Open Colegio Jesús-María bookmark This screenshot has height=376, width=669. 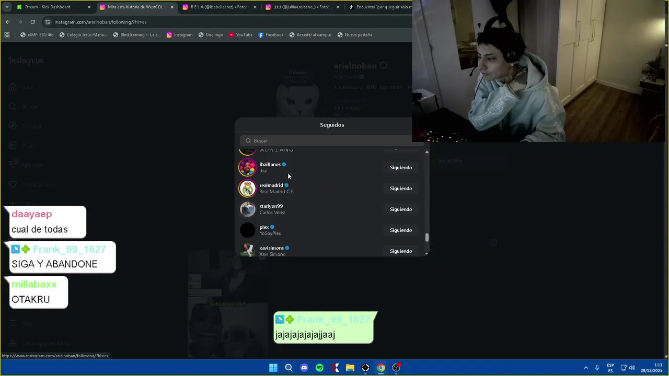(83, 35)
